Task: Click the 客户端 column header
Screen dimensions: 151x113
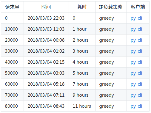Action: pyautogui.click(x=138, y=7)
